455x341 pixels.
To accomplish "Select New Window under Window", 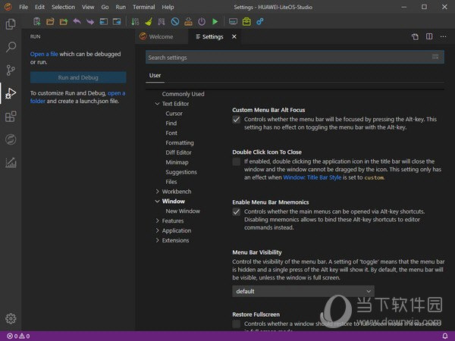I will coord(183,211).
